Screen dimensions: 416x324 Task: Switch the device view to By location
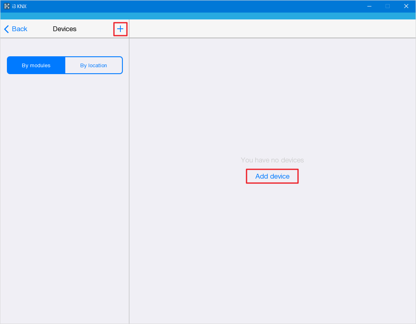[x=94, y=65]
